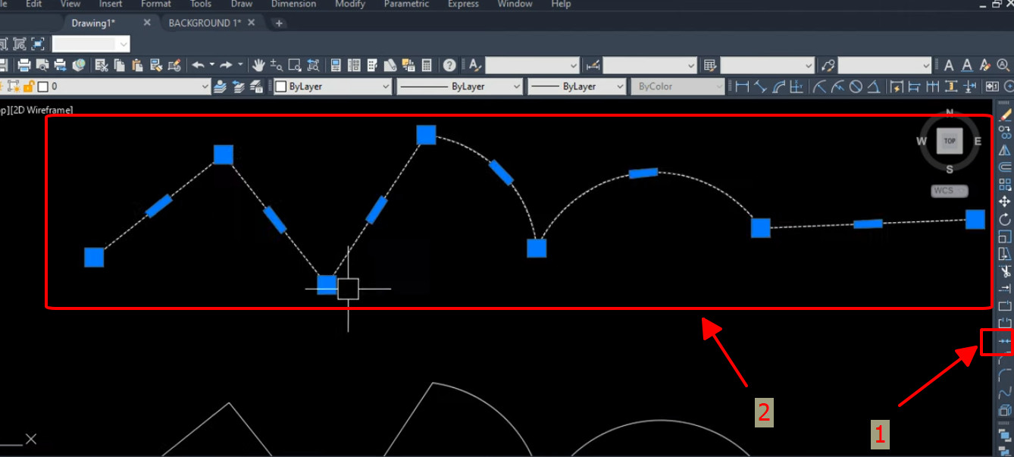Open the ByLayer color dropdown
The width and height of the screenshot is (1014, 457).
pos(333,86)
